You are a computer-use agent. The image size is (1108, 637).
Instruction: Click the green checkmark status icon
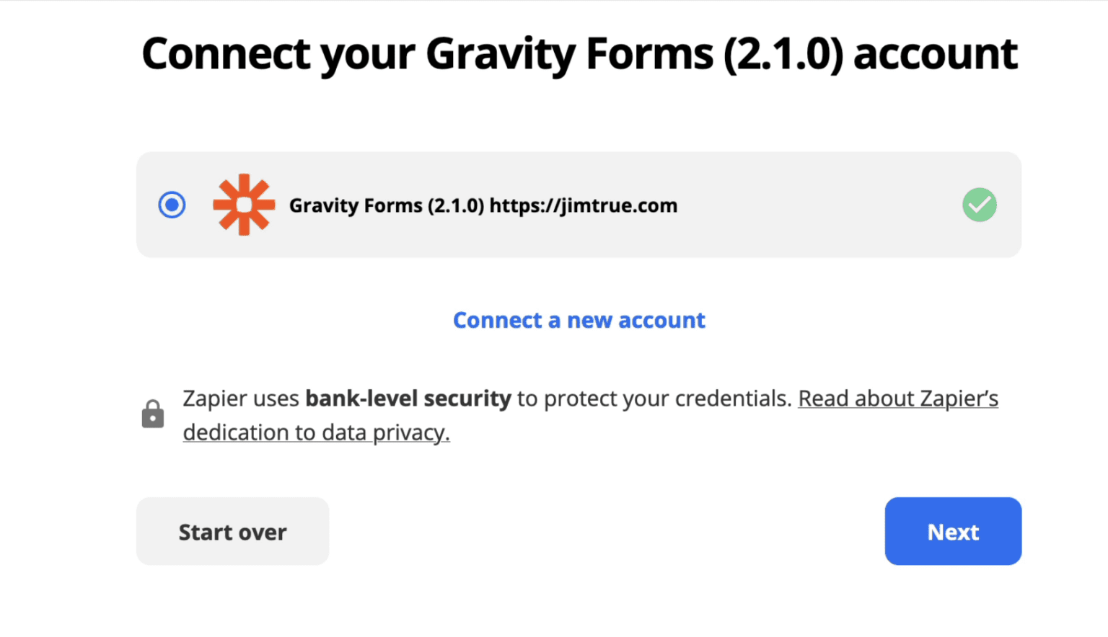[x=979, y=205]
